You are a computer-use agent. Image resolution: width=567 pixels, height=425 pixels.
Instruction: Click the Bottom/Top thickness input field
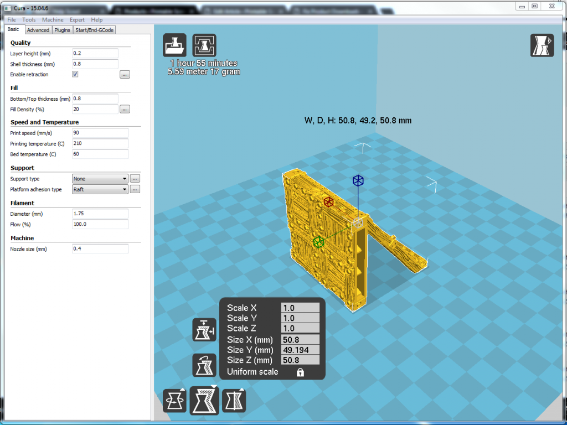coord(95,99)
